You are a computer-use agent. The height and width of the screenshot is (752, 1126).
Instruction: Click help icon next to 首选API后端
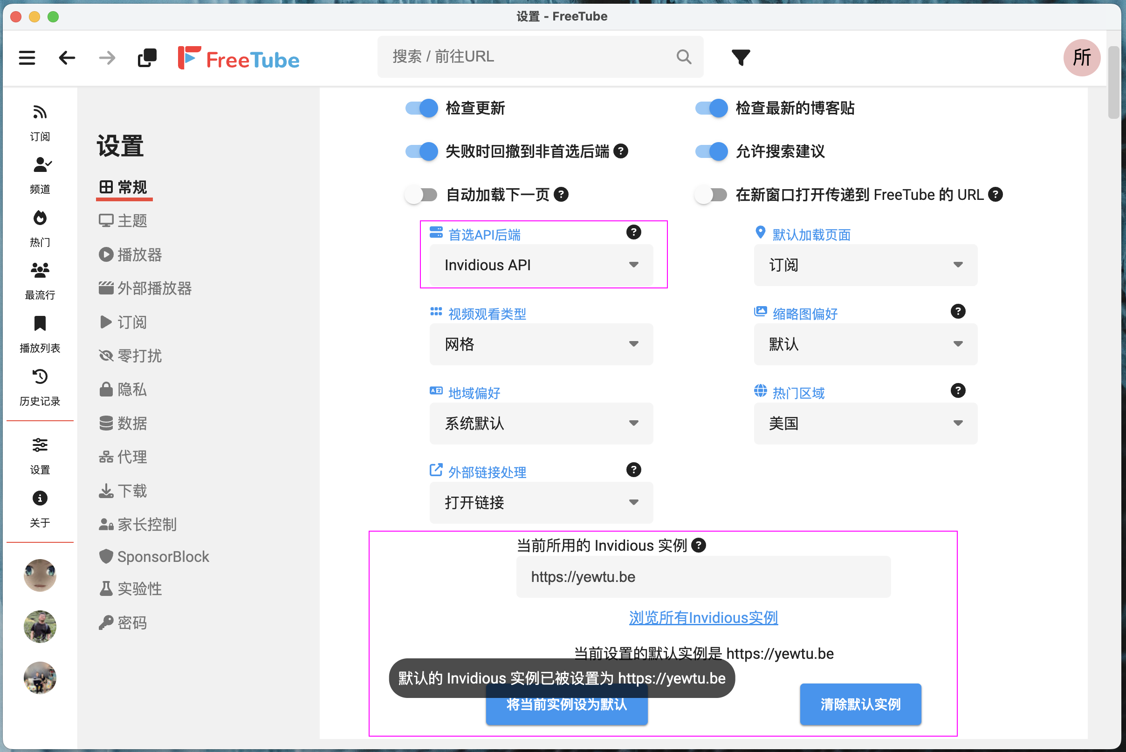click(x=633, y=232)
